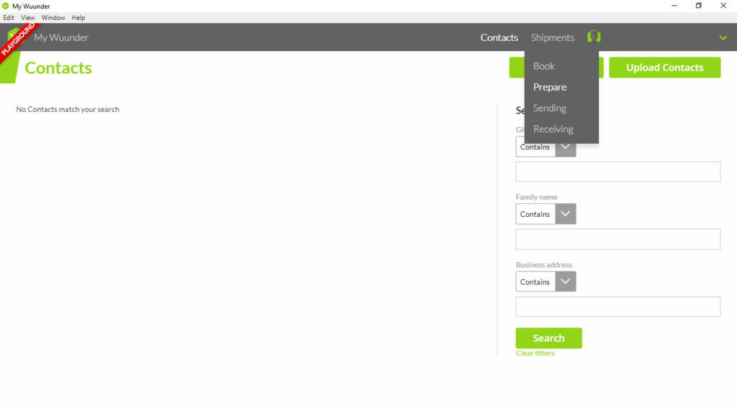The height and width of the screenshot is (410, 737).
Task: Open the Help menu
Action: (78, 18)
